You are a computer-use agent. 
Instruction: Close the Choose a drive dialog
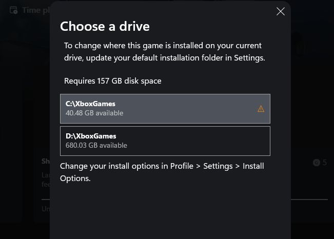coord(280,11)
